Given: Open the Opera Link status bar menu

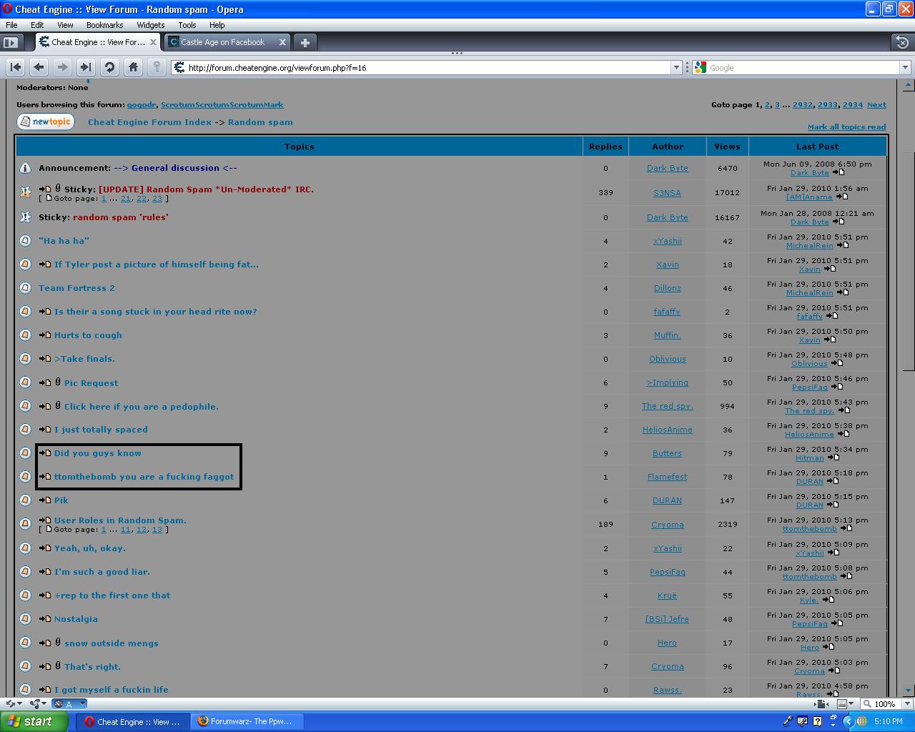Looking at the screenshot, I should (14, 704).
